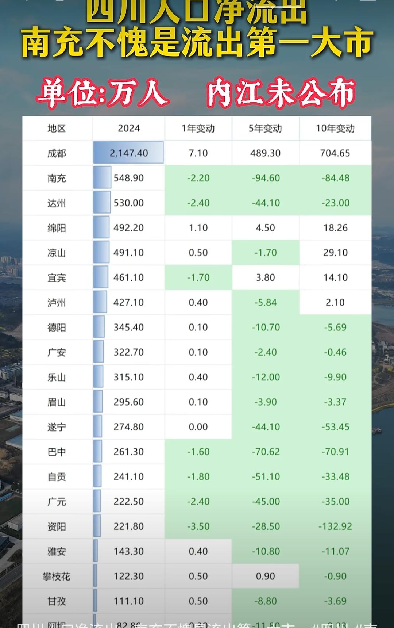
Task: Select the "凉山" region cell
Action: click(x=57, y=253)
